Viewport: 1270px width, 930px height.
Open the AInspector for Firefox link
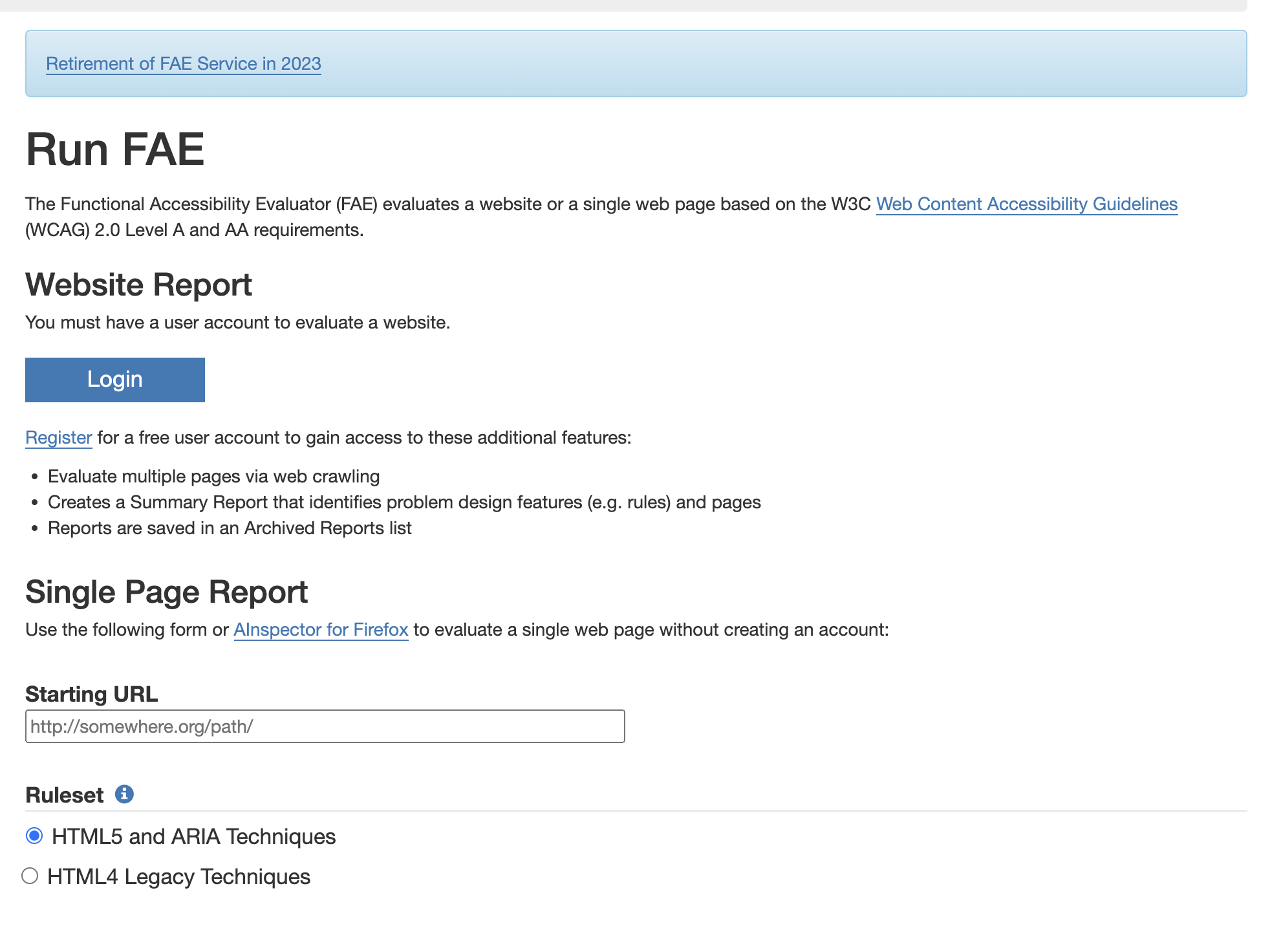(x=321, y=629)
